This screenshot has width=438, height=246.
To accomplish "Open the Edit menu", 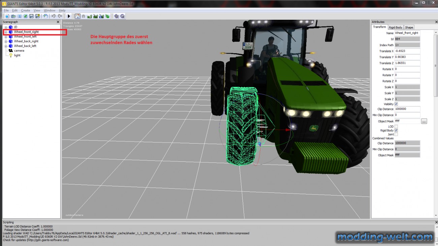I will 15,10.
